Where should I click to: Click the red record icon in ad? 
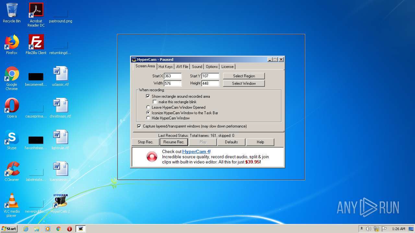coord(152,157)
